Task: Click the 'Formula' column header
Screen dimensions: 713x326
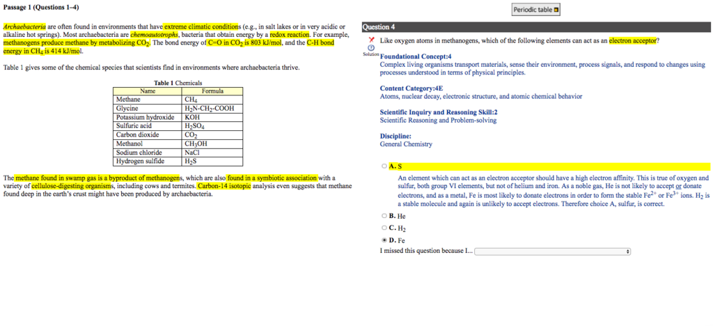Action: click(213, 91)
